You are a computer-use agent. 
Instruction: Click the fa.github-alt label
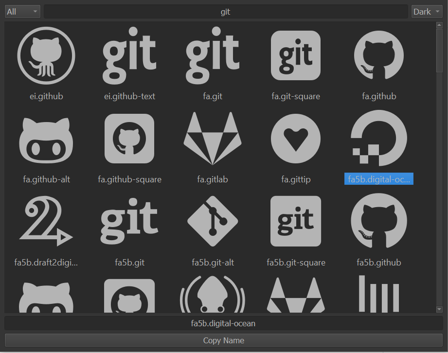click(x=46, y=179)
